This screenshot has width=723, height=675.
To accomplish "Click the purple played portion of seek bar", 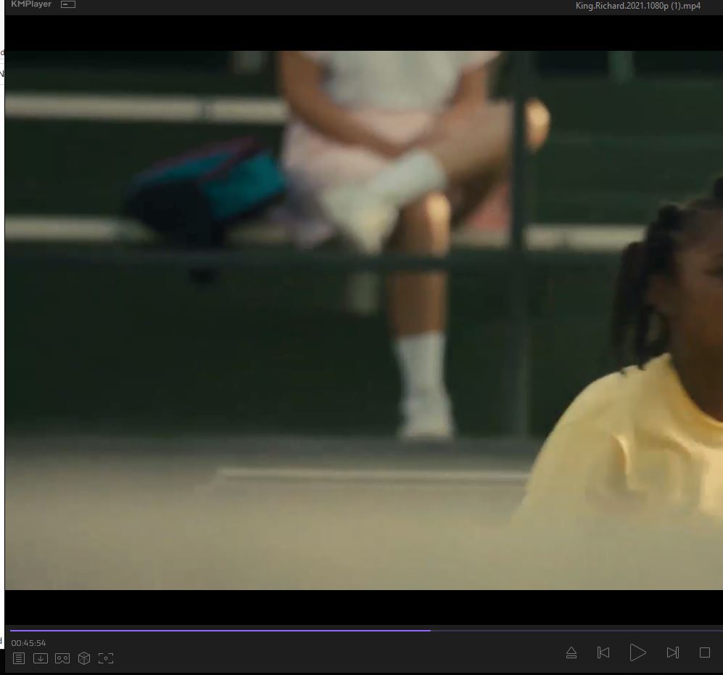I will pyautogui.click(x=218, y=630).
